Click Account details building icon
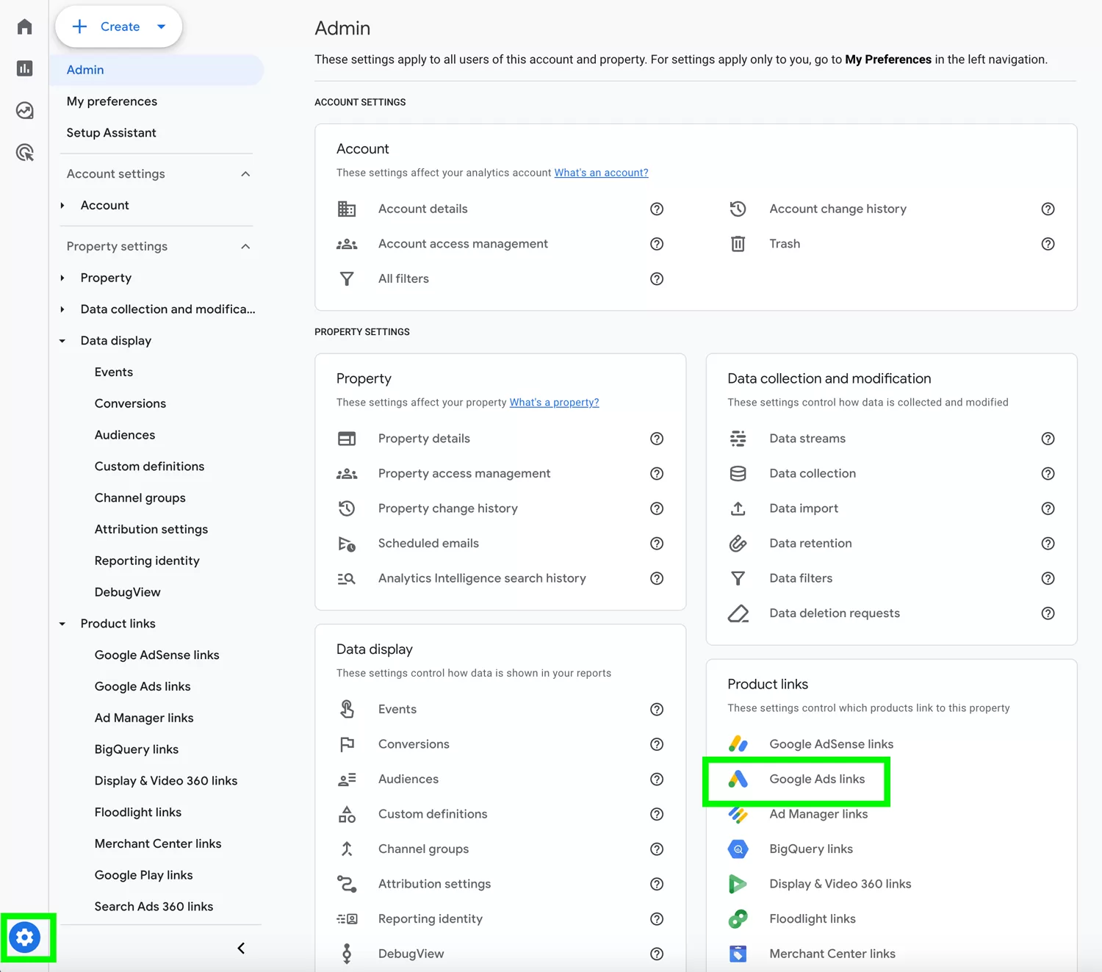The height and width of the screenshot is (972, 1102). pyautogui.click(x=347, y=209)
